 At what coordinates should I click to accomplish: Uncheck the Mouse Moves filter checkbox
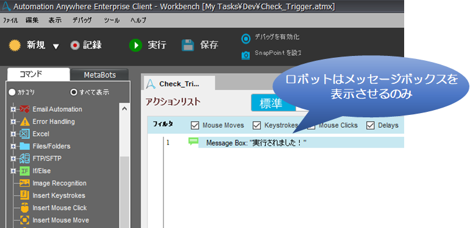195,125
